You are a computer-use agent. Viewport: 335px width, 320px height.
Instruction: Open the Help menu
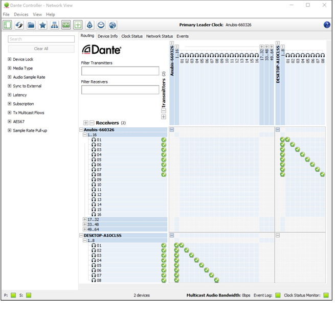point(51,14)
